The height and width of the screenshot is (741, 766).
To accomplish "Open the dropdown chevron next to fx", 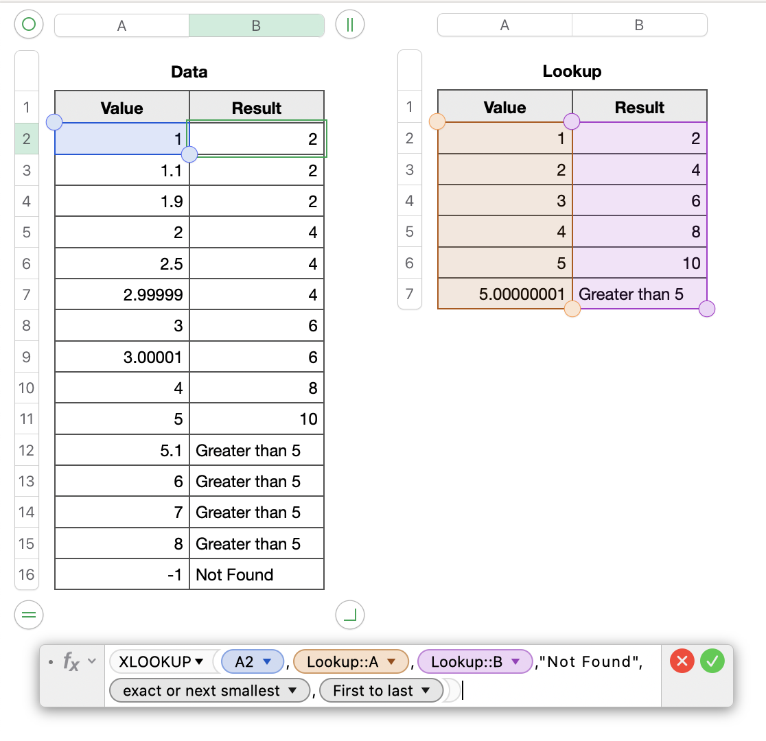I will [92, 661].
